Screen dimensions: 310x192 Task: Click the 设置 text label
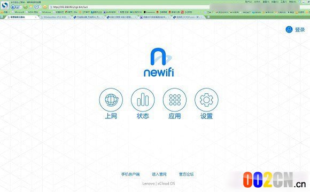tap(206, 116)
